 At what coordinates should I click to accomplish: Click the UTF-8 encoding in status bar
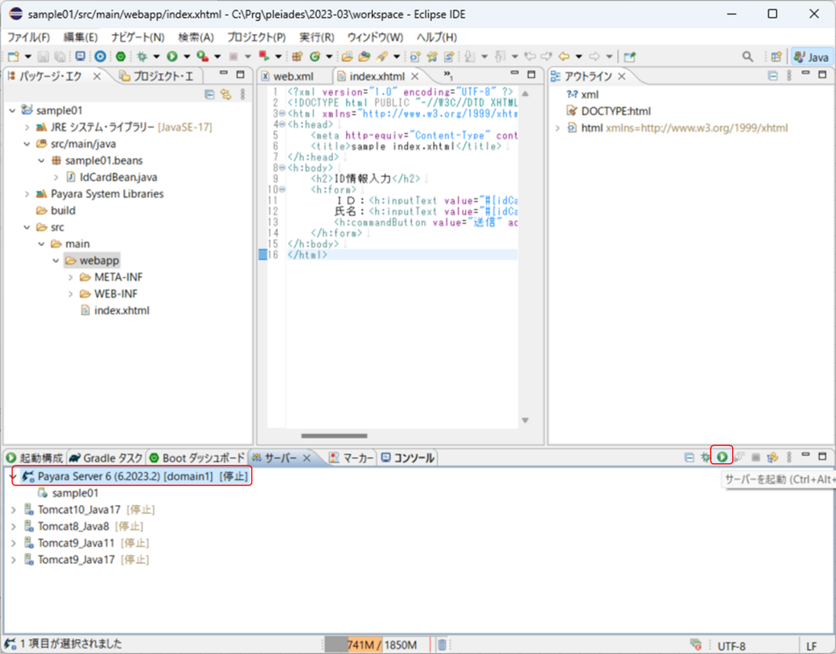(x=731, y=646)
